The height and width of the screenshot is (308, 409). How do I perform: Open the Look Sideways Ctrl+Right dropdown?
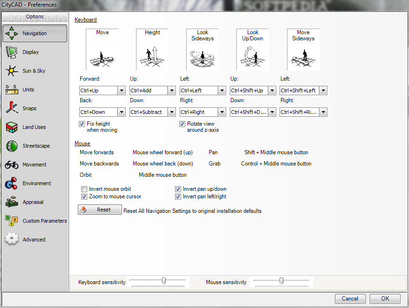pyautogui.click(x=222, y=112)
